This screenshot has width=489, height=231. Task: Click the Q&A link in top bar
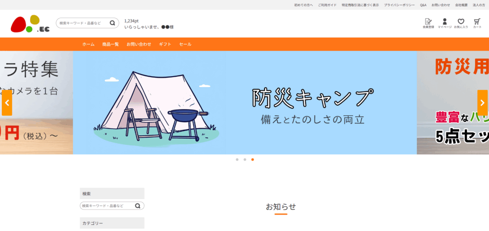[423, 5]
